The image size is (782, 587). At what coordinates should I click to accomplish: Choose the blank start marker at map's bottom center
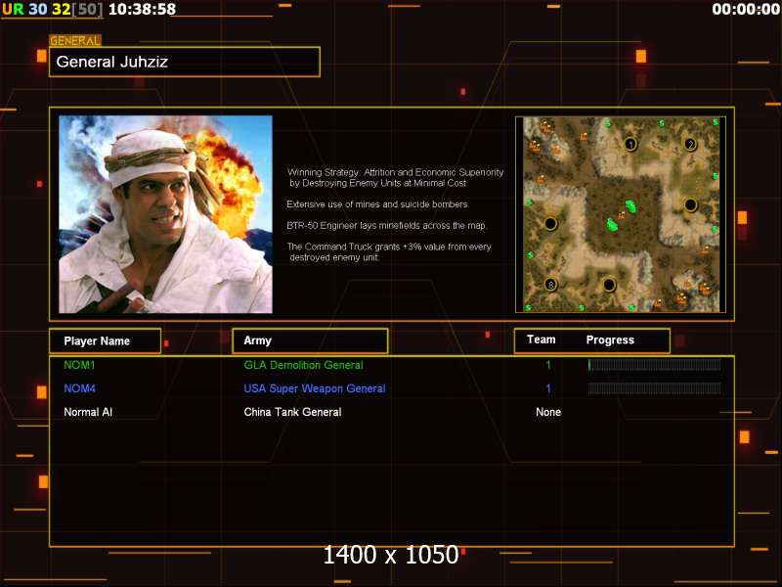tap(609, 285)
